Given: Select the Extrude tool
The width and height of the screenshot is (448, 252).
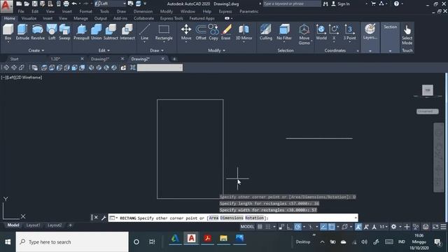Looking at the screenshot, I should pos(22,32).
